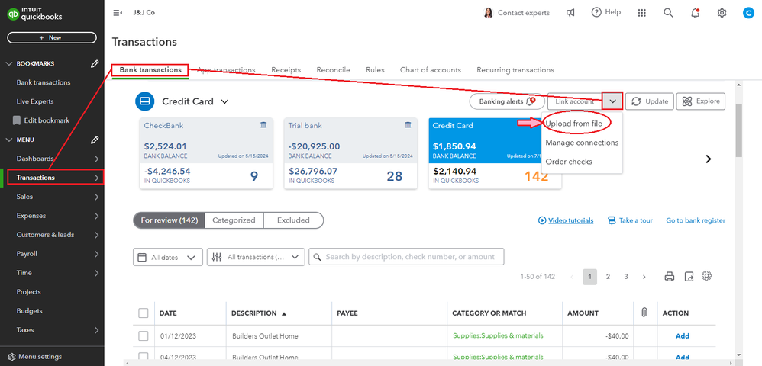Open the apps grid icon
This screenshot has width=762, height=366.
point(641,13)
